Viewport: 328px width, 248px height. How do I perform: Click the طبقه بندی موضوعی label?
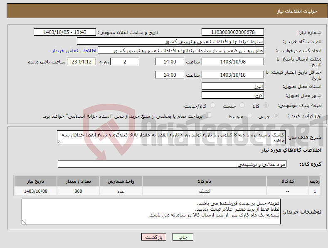[x=299, y=105]
